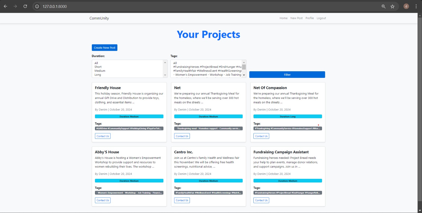Select All in Duration list
Screen dimensions: 422x213
tap(128, 63)
